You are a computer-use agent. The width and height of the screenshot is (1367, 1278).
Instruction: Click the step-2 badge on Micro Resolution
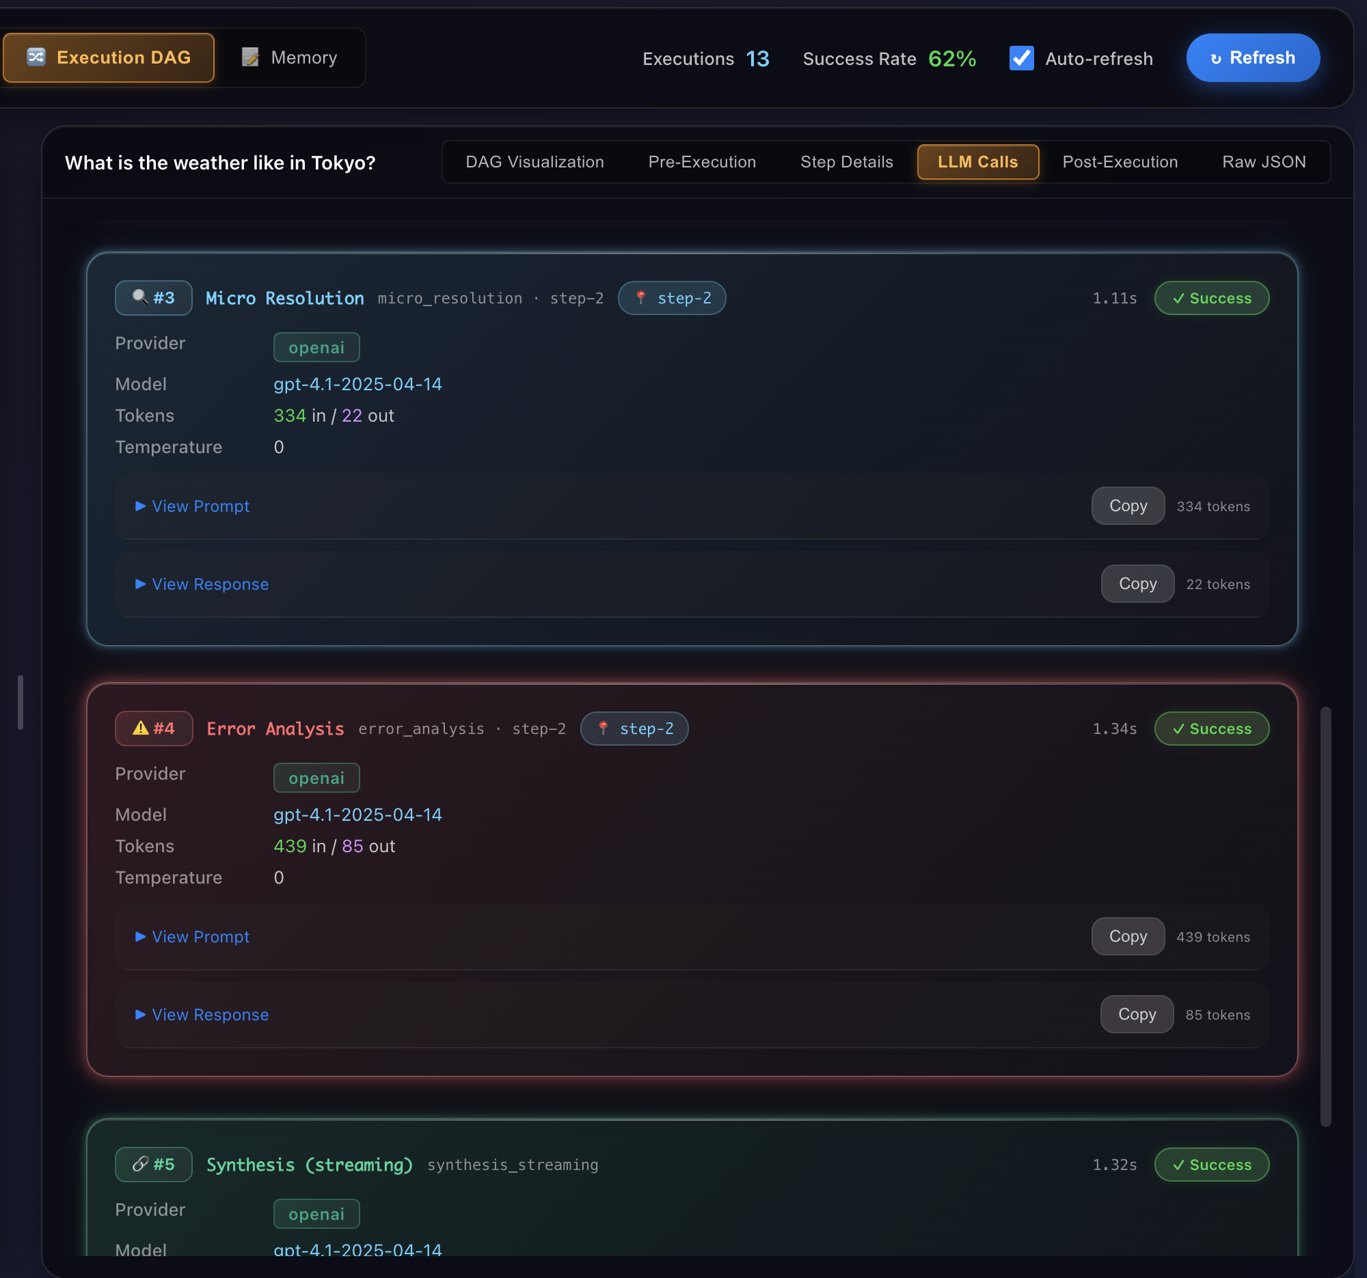pyautogui.click(x=672, y=298)
